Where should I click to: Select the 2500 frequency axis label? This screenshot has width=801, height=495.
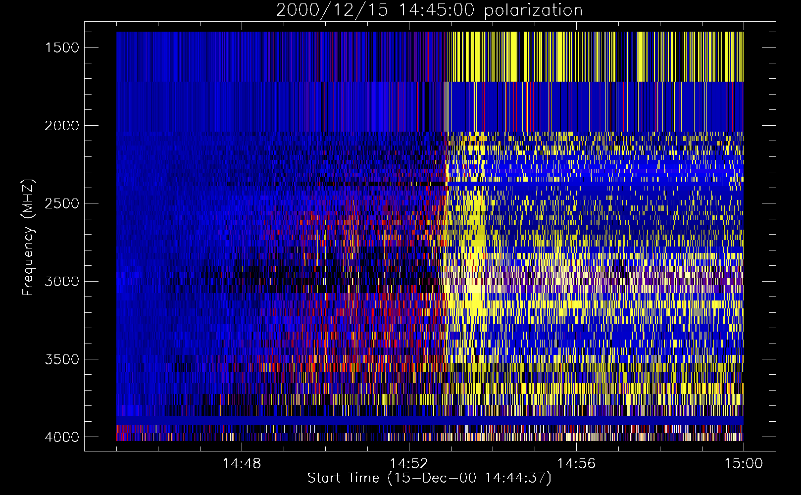coord(62,203)
